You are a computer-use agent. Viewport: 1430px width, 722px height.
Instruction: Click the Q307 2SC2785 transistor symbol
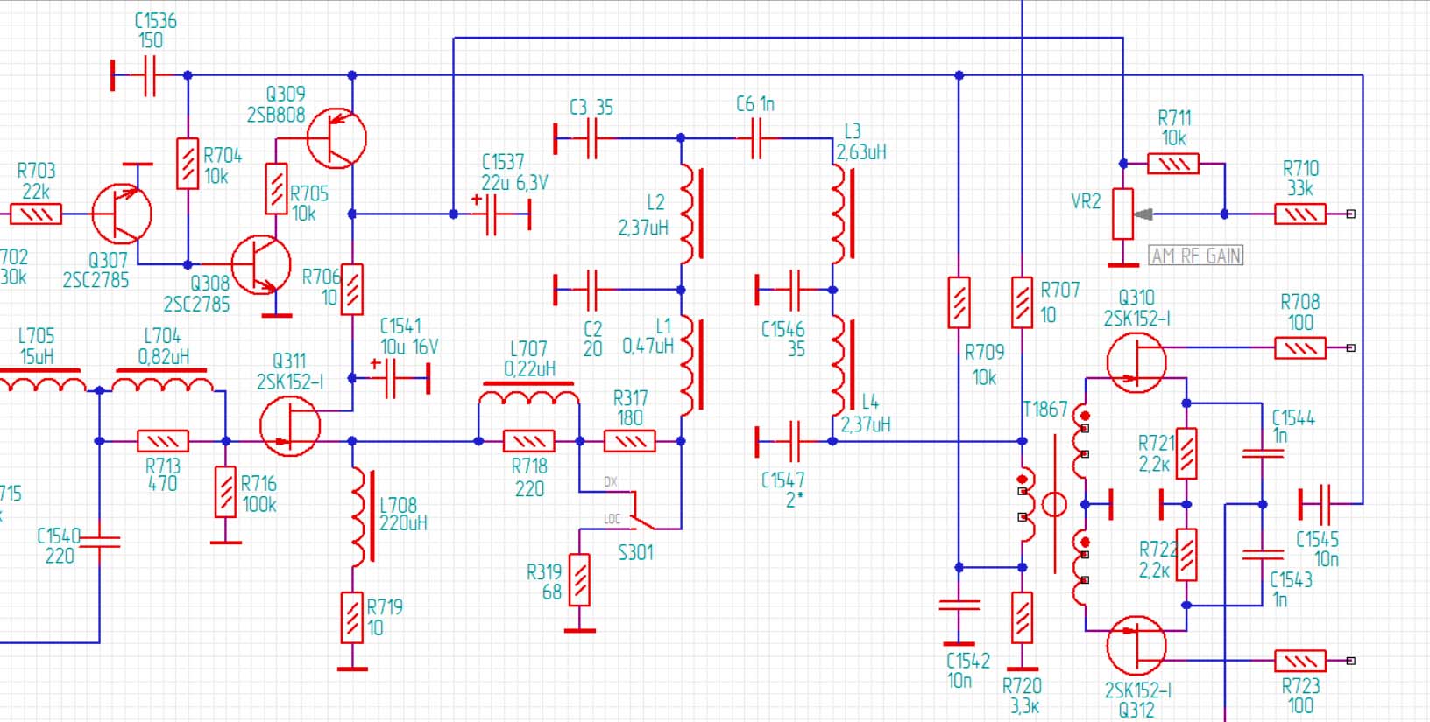click(122, 214)
